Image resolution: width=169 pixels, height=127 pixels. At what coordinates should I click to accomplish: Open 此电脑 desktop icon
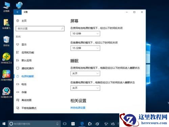click(x=6, y=7)
